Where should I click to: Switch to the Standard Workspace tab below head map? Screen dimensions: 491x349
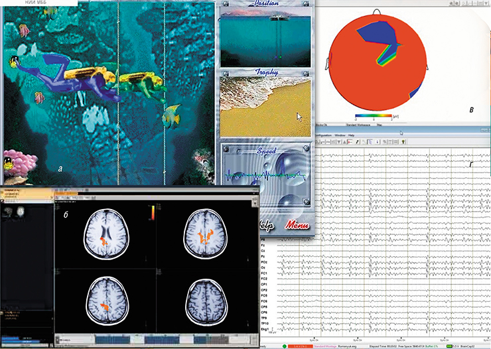coord(358,125)
